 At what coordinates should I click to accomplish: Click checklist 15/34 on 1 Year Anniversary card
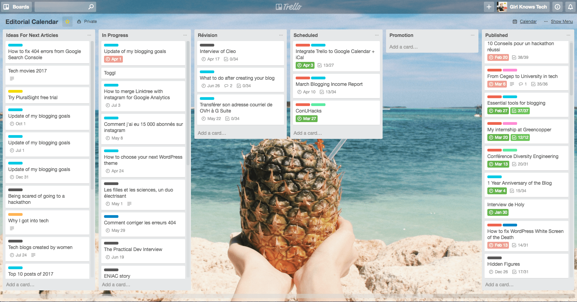click(x=518, y=191)
